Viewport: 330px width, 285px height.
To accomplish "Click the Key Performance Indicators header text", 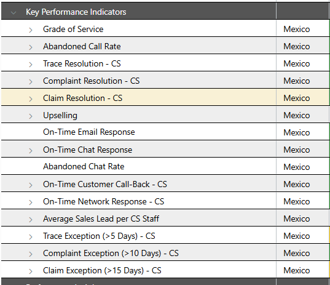I will point(76,12).
